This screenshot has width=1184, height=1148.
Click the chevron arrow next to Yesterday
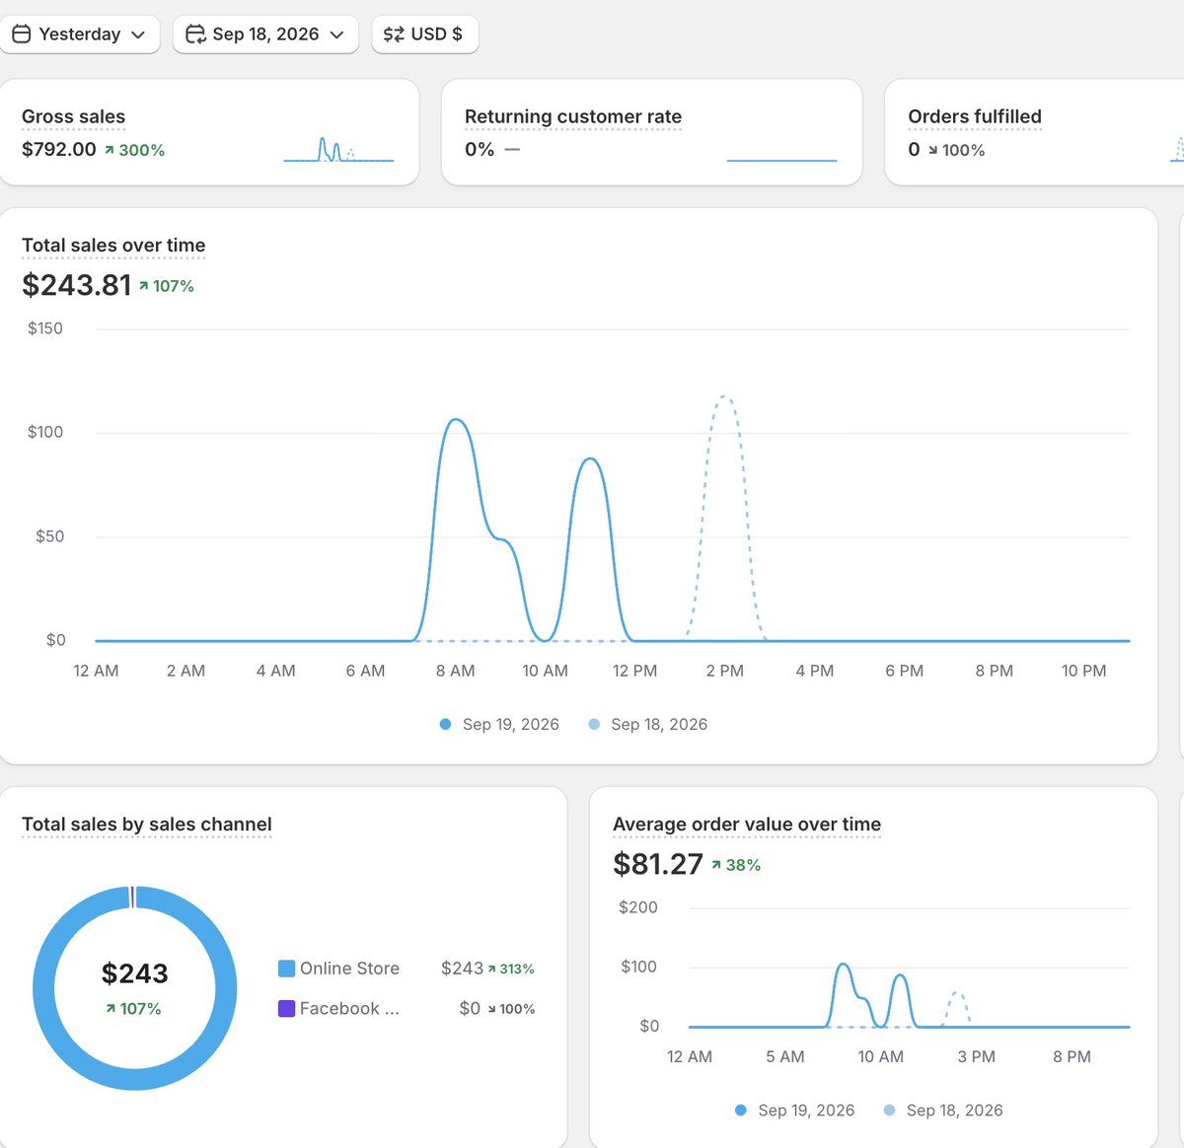138,35
